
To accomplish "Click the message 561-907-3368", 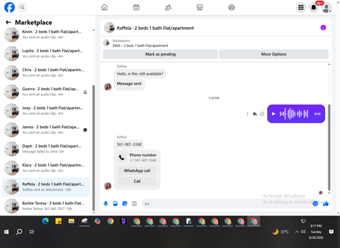I will pos(129,144).
